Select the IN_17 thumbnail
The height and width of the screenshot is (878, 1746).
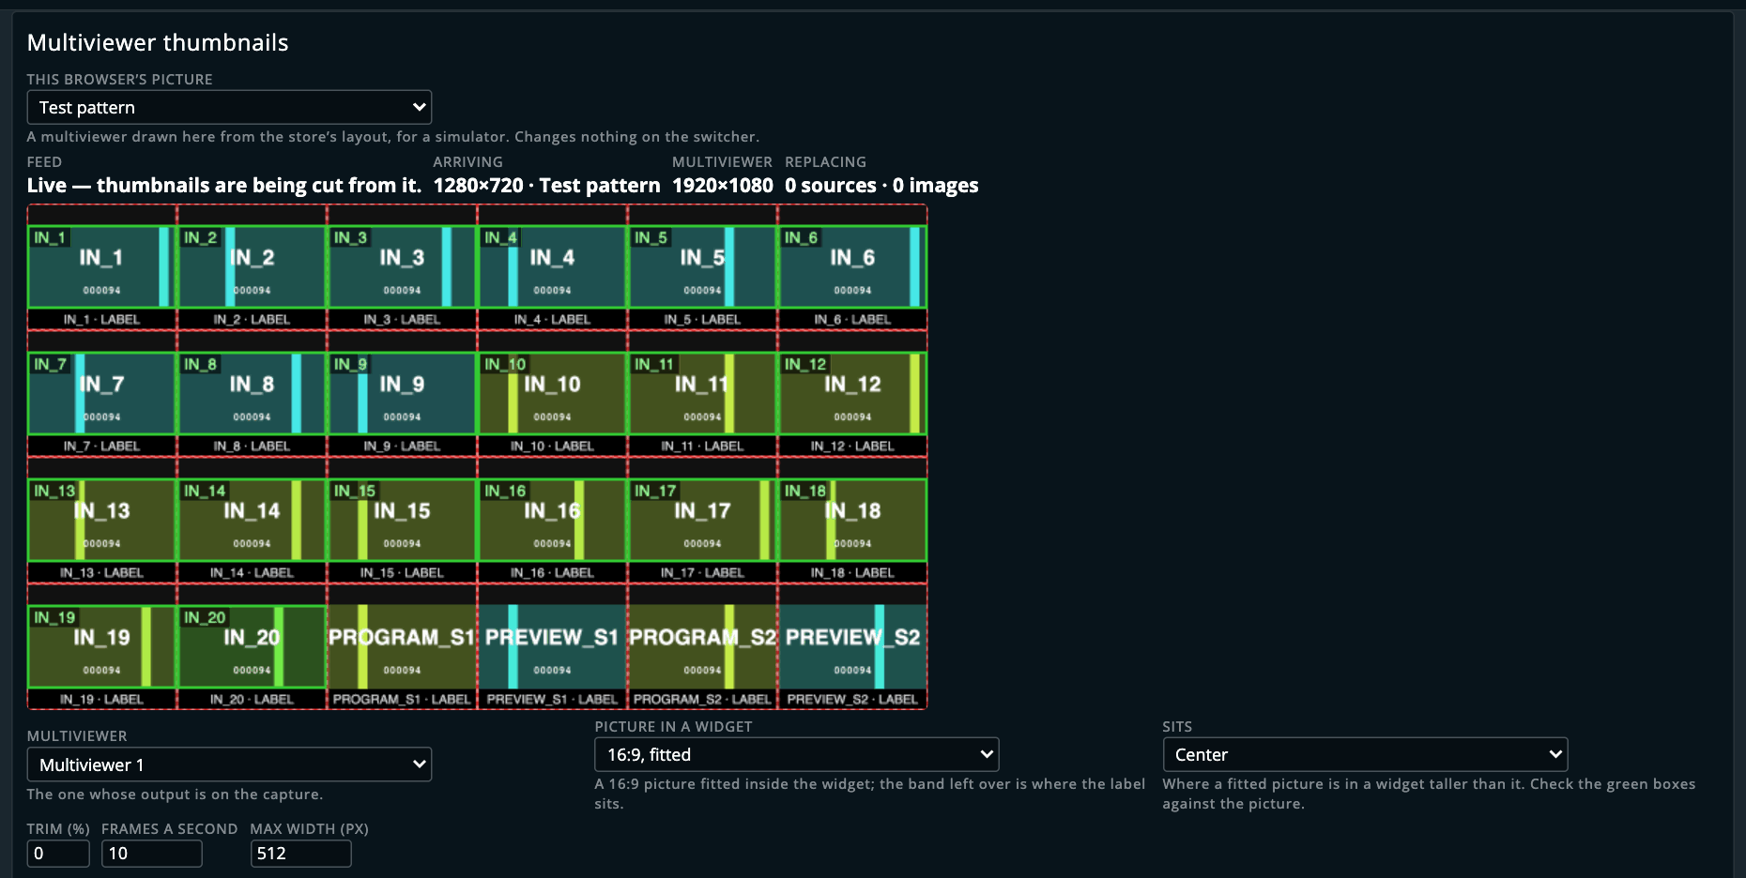click(702, 520)
